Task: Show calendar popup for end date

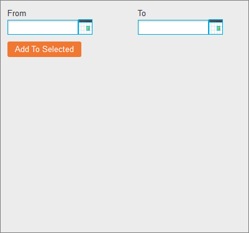Action: pos(215,27)
